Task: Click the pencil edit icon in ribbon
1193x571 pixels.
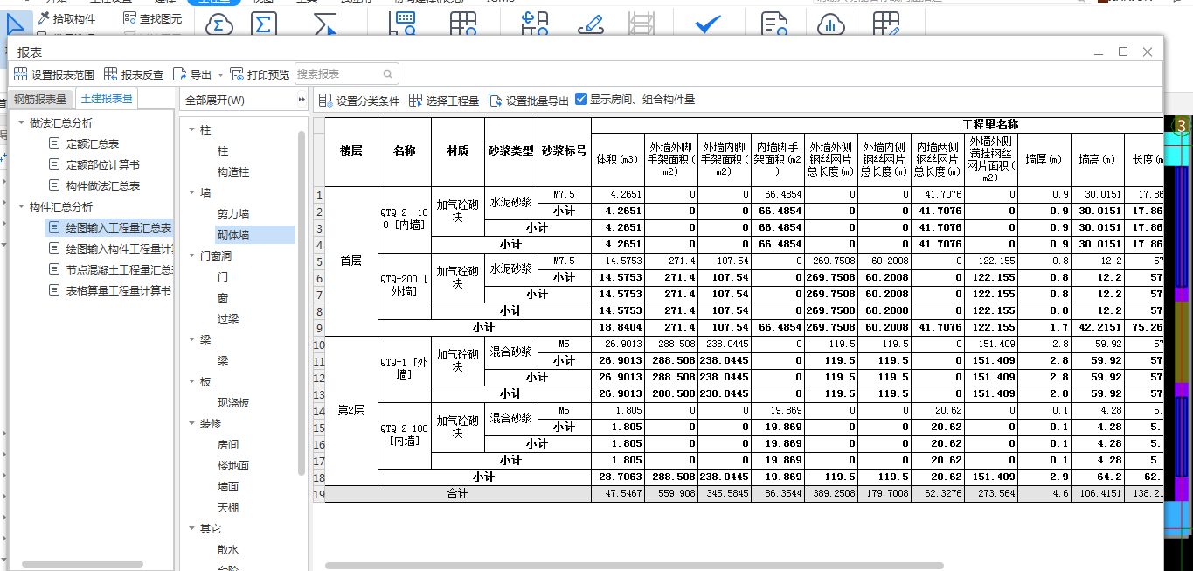Action: [x=591, y=25]
